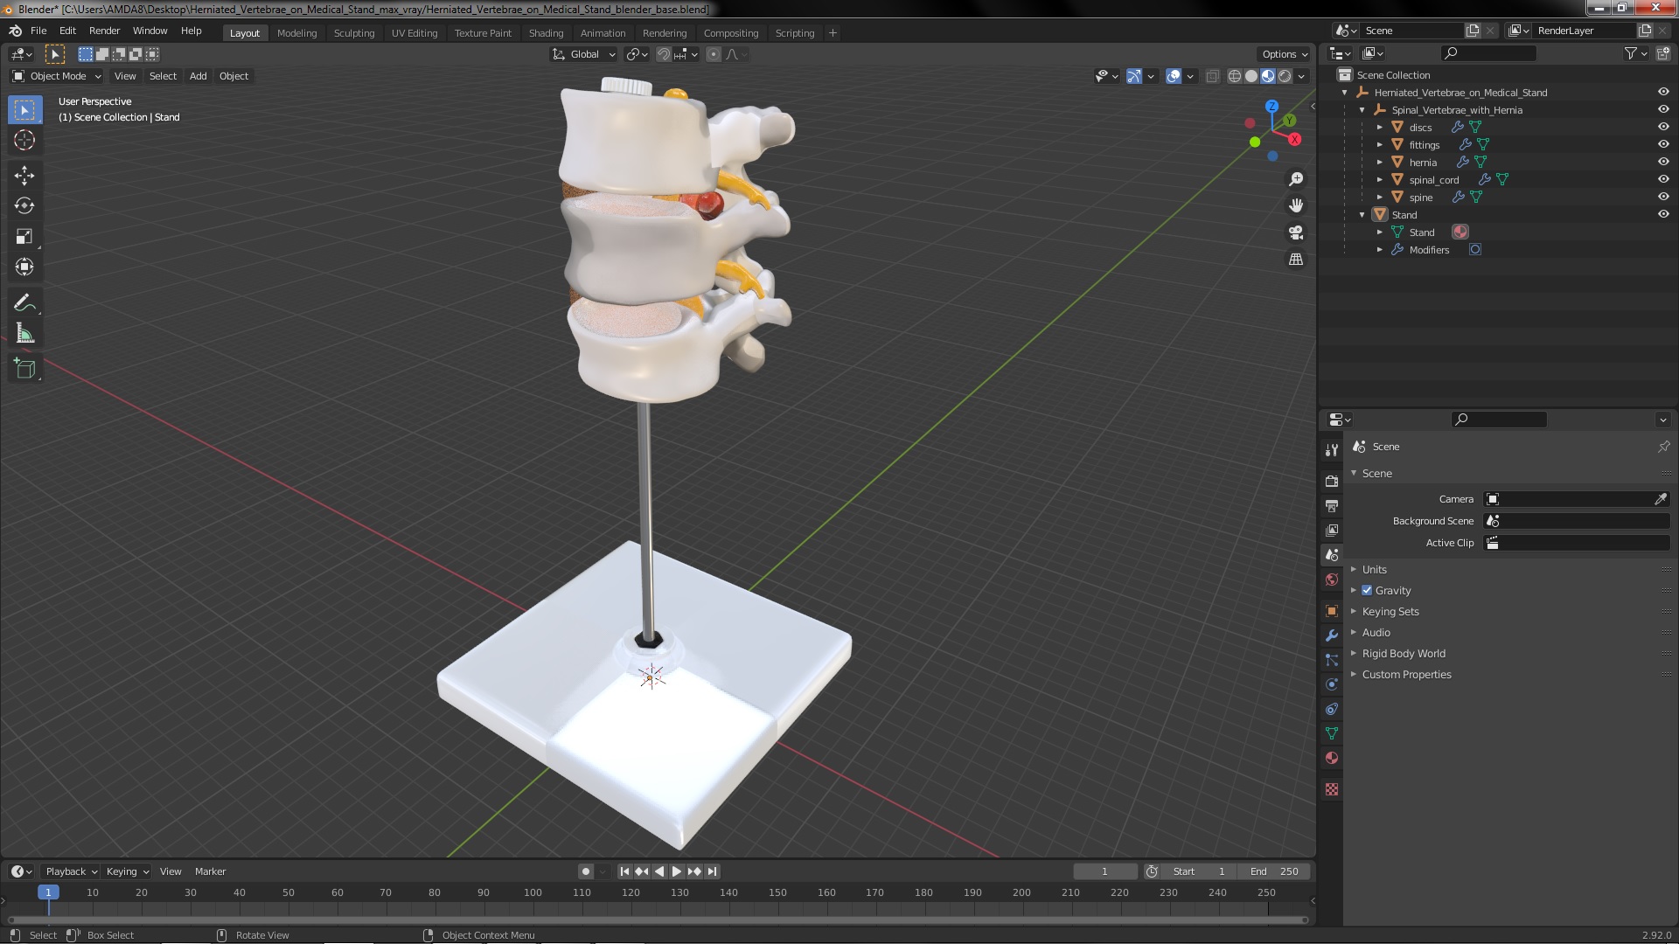Click the End frame field showing 250
This screenshot has width=1679, height=944.
[x=1275, y=871]
